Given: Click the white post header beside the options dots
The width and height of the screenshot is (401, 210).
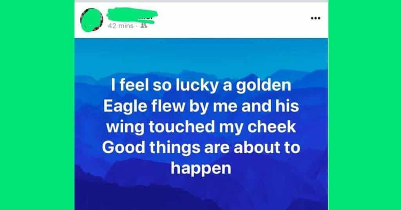Looking at the screenshot, I should [x=230, y=20].
